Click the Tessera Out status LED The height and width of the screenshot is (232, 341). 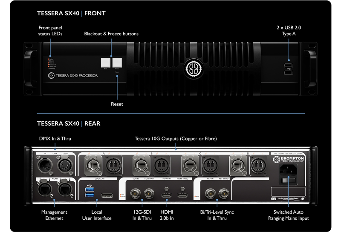[49, 67]
